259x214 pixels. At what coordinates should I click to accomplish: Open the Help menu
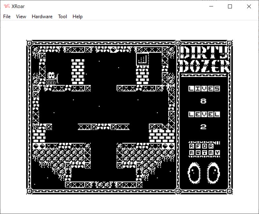pyautogui.click(x=78, y=16)
